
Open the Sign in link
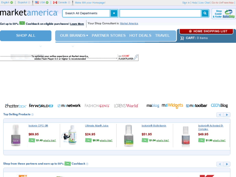(186, 3)
